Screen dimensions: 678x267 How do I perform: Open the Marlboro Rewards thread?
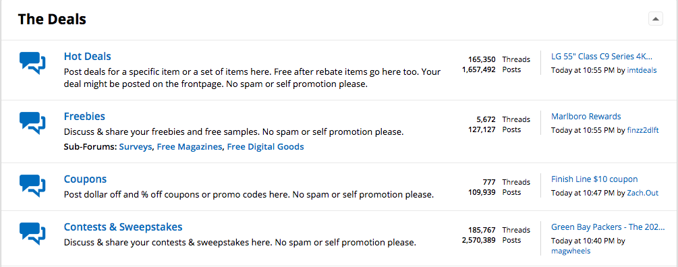coord(586,117)
